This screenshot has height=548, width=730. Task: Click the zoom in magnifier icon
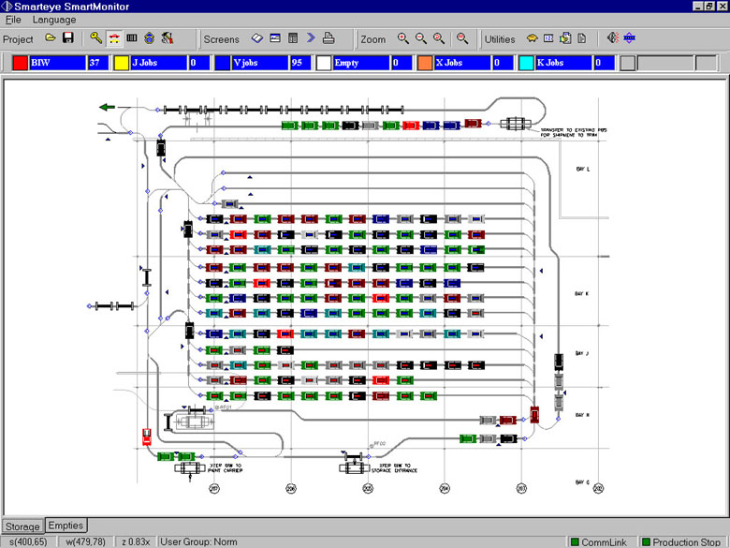click(403, 38)
